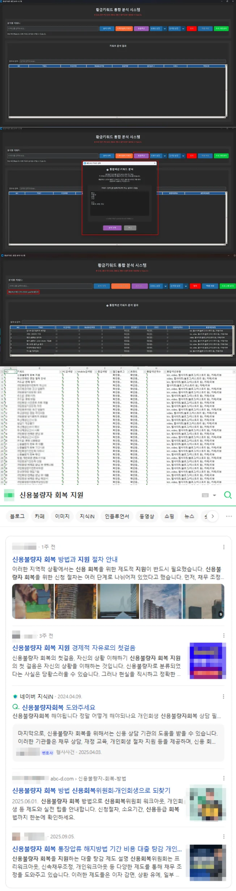
Task: Expand the small arrow beside the keyboard icon
Action: pos(214,495)
